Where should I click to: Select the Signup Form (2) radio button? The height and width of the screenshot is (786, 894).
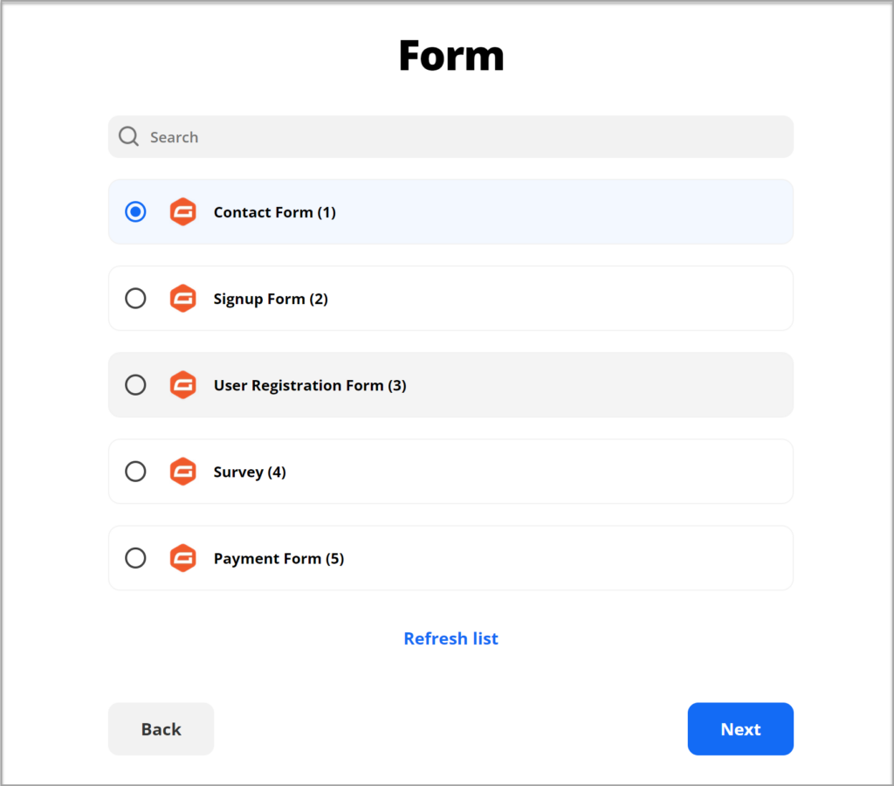(135, 299)
